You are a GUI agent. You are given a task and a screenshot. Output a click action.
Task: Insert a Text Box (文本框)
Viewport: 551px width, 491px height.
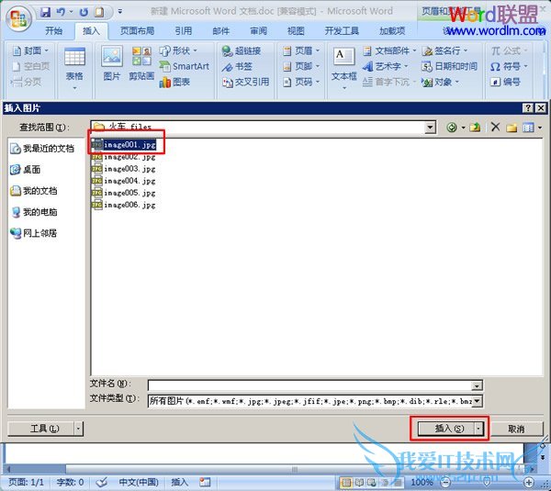point(344,68)
